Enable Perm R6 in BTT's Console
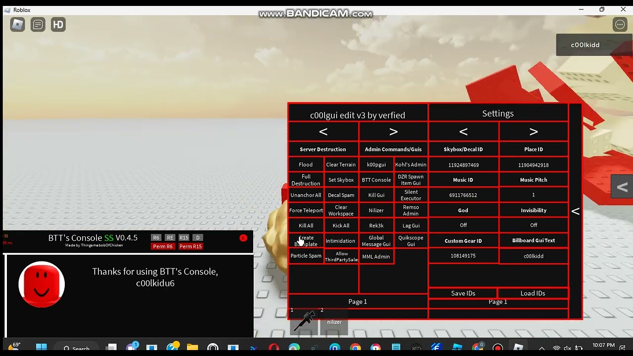 [x=163, y=246]
